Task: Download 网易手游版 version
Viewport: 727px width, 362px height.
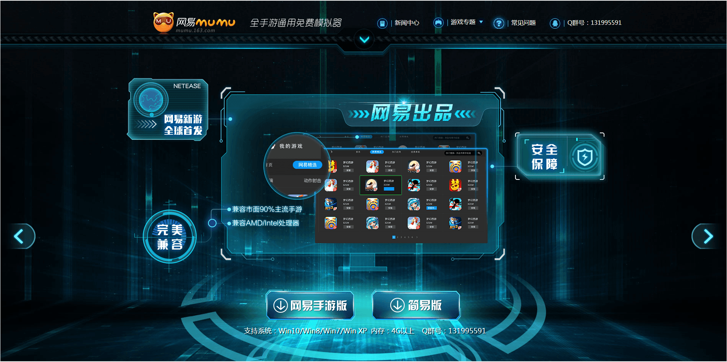Action: [x=310, y=305]
